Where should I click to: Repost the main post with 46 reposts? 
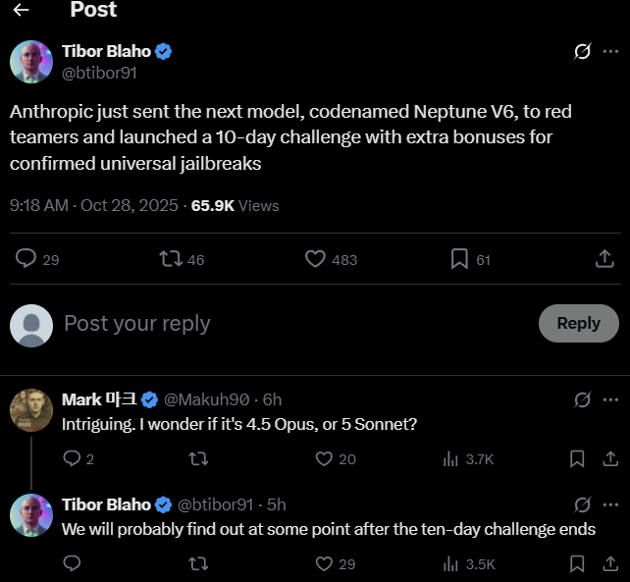tap(171, 259)
